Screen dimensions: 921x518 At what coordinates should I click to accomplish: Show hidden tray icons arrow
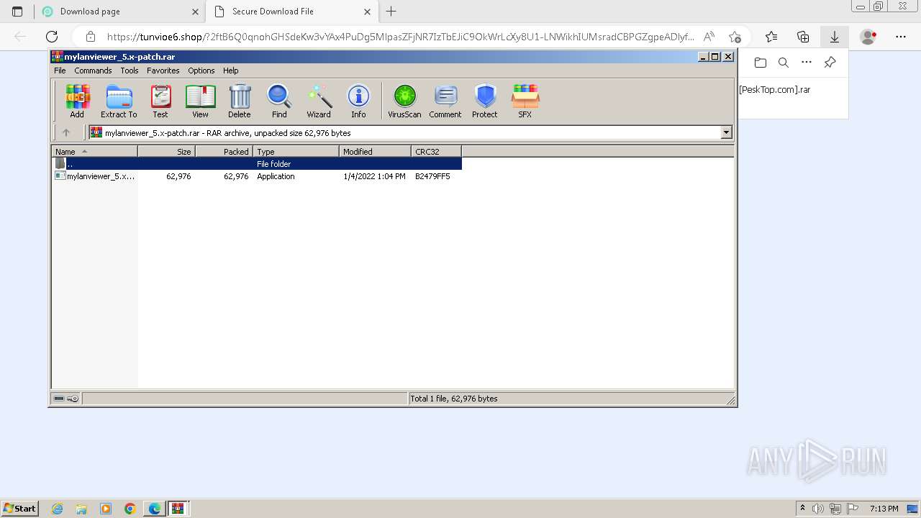click(x=803, y=509)
